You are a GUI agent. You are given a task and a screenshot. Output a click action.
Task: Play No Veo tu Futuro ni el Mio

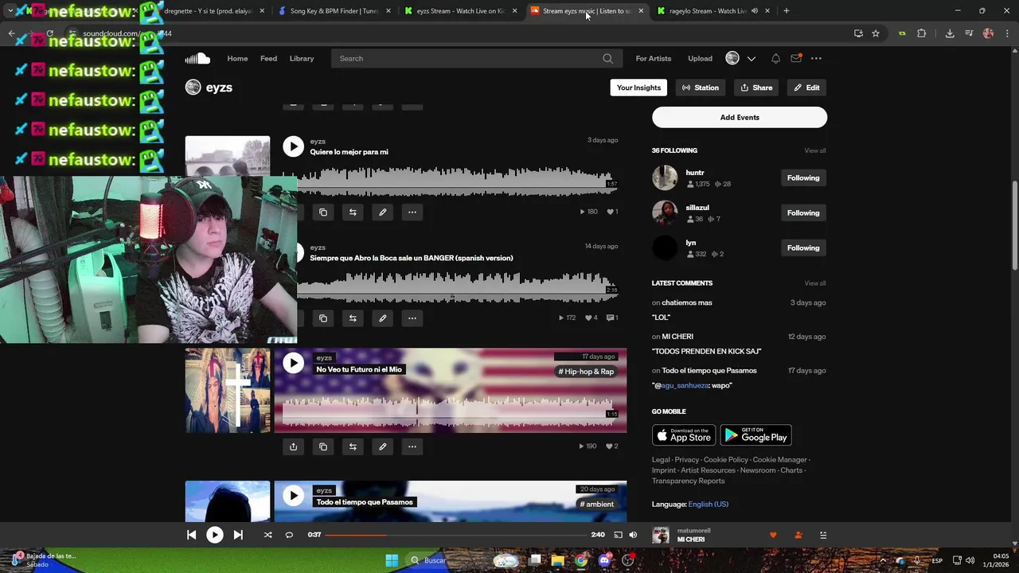click(x=294, y=363)
